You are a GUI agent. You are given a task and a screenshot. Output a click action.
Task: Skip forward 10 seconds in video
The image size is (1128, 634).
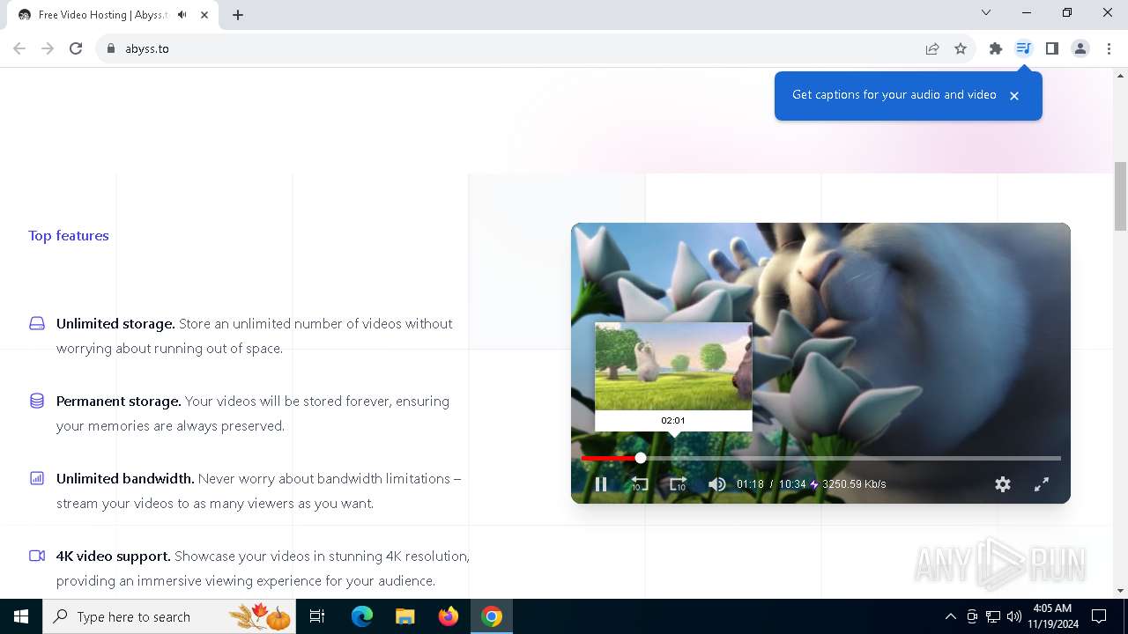click(678, 484)
